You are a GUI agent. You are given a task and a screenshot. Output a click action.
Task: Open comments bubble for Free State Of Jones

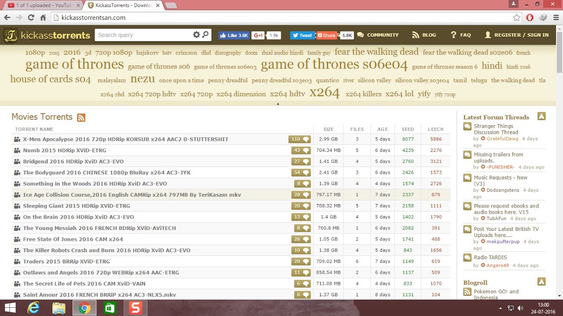coord(301,239)
